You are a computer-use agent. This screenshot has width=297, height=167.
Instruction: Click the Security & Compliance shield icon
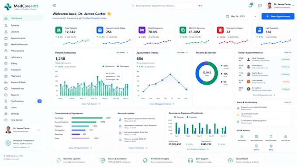click(8, 143)
